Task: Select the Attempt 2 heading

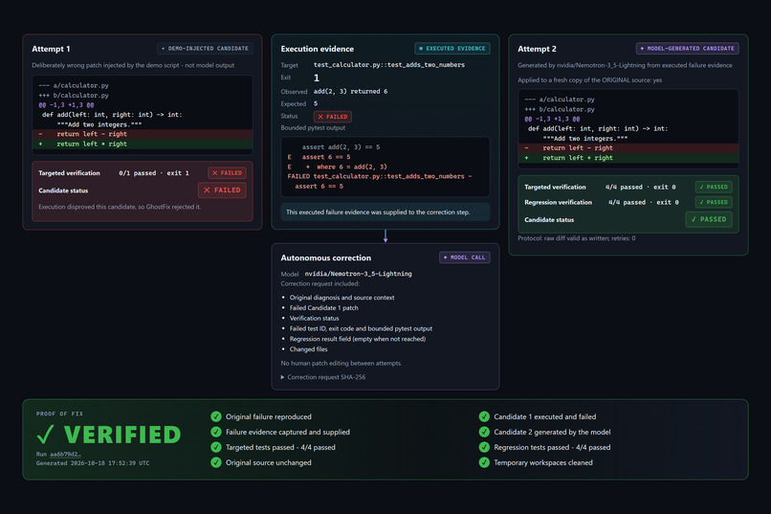Action: (x=537, y=49)
